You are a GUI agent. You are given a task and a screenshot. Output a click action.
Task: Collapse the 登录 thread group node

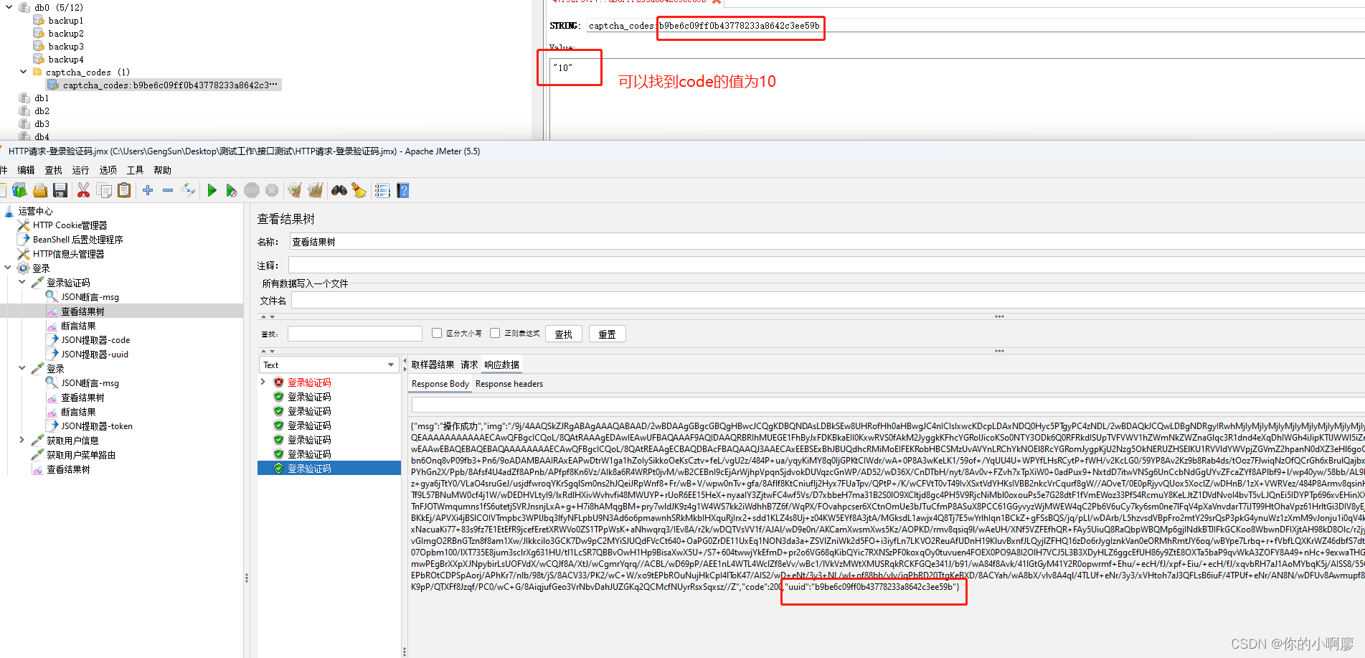(x=8, y=268)
